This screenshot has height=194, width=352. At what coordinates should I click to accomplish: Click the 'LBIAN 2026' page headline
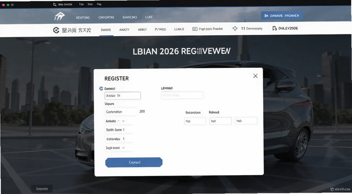[x=181, y=51]
